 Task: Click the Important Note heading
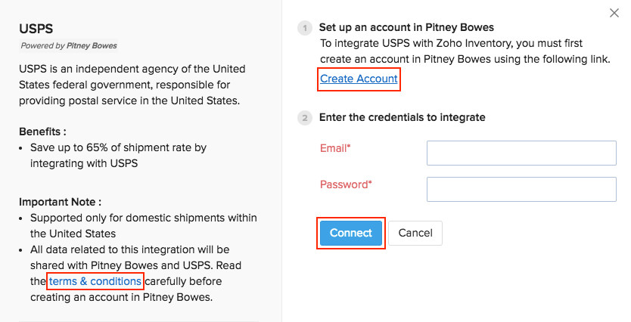tap(60, 202)
